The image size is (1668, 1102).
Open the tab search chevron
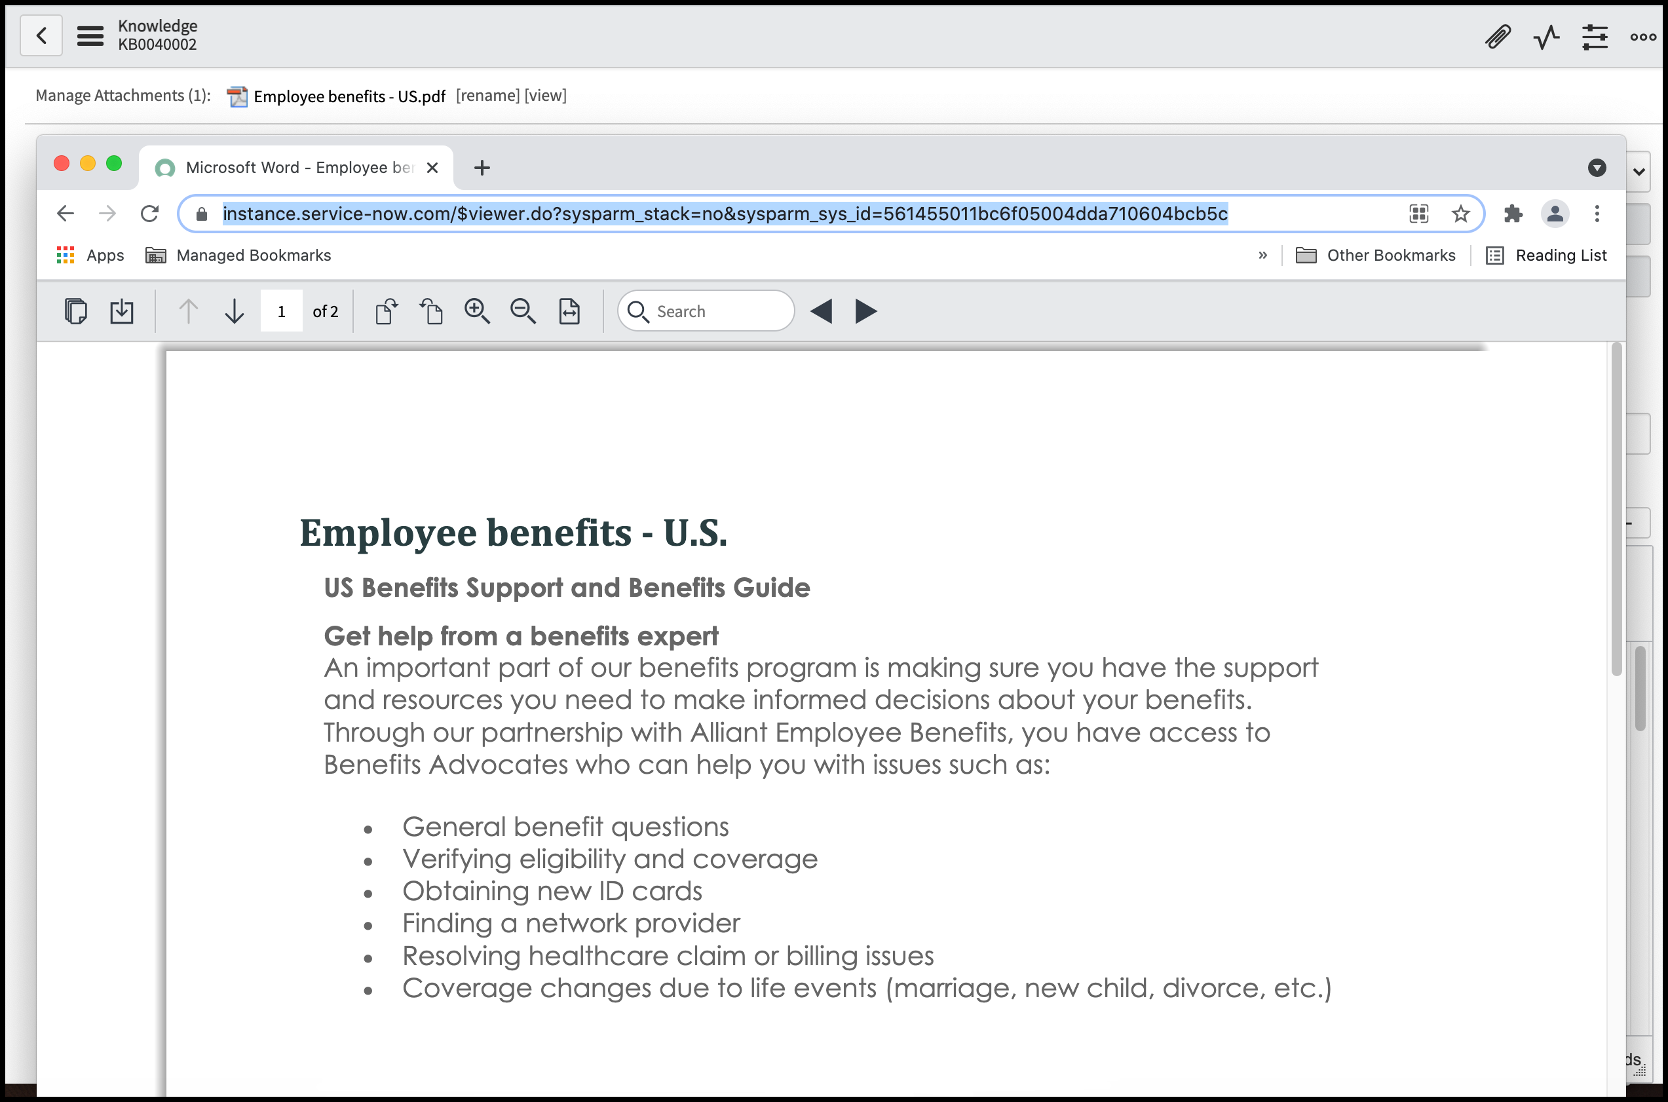click(x=1597, y=168)
